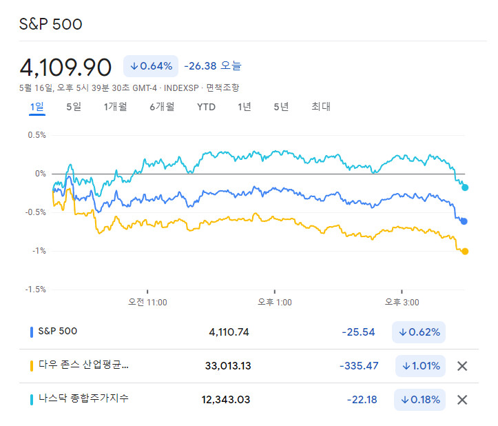Switch to the 5년 range tab

pos(282,107)
